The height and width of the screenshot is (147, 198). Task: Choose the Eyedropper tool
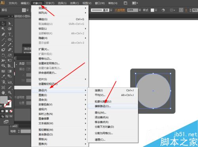(3, 76)
